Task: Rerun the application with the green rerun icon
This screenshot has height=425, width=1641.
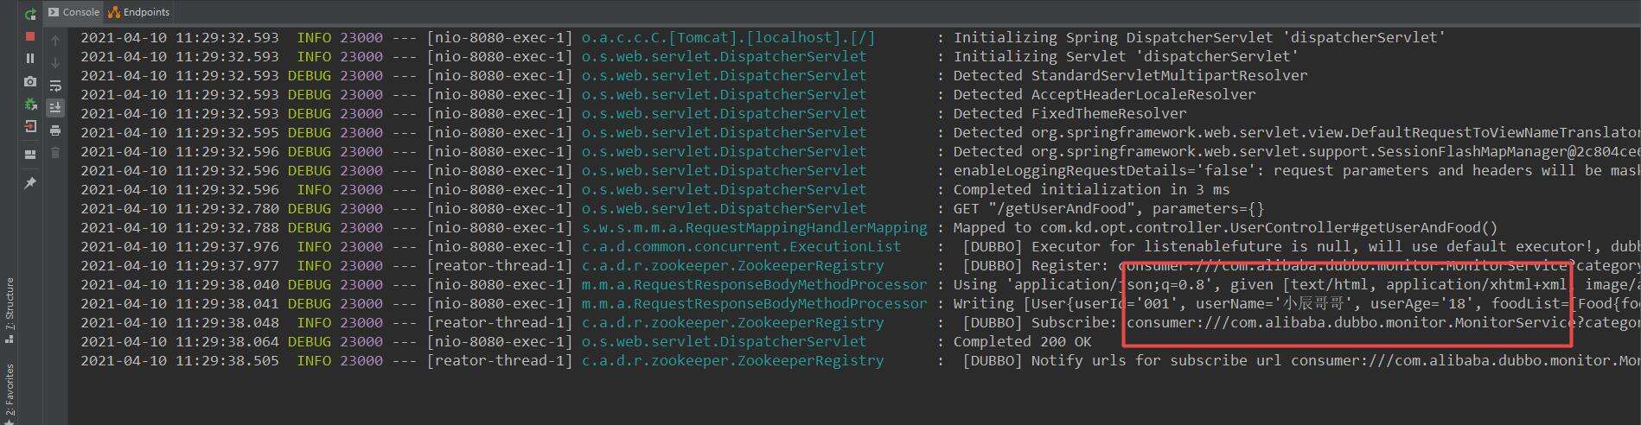Action: [30, 14]
